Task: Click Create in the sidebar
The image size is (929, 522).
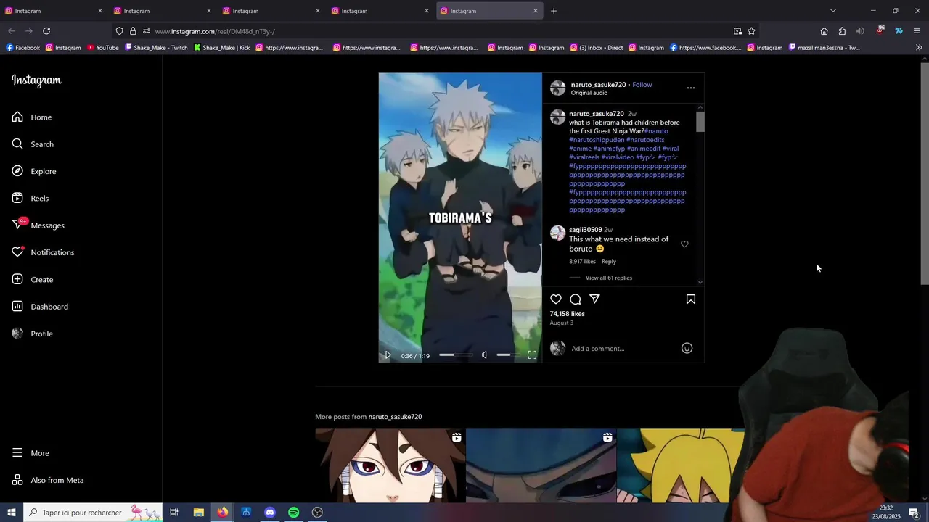Action: [x=33, y=279]
